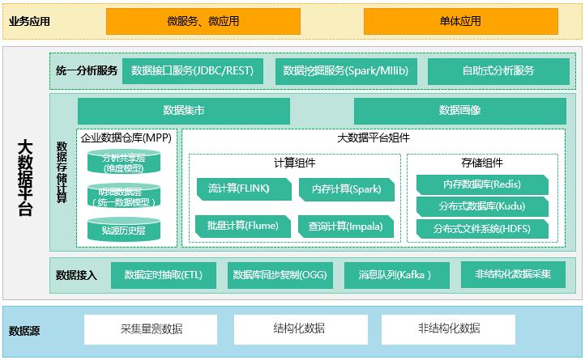Select the 单体应用 orange box
Viewport: 585px width, 360px height.
tap(460, 21)
